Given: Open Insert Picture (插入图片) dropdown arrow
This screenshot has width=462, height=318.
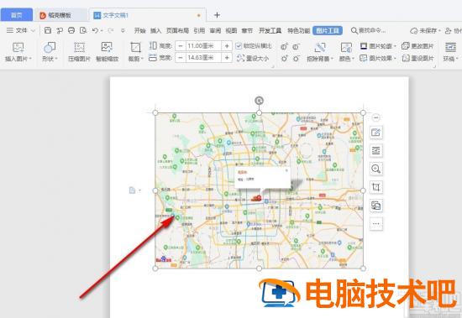Looking at the screenshot, I should pos(30,59).
